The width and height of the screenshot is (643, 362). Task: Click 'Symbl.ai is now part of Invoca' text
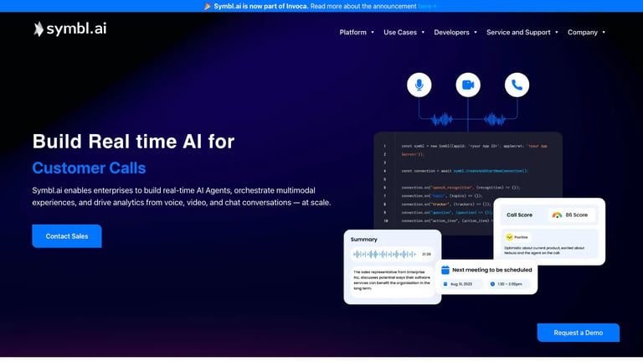point(261,6)
